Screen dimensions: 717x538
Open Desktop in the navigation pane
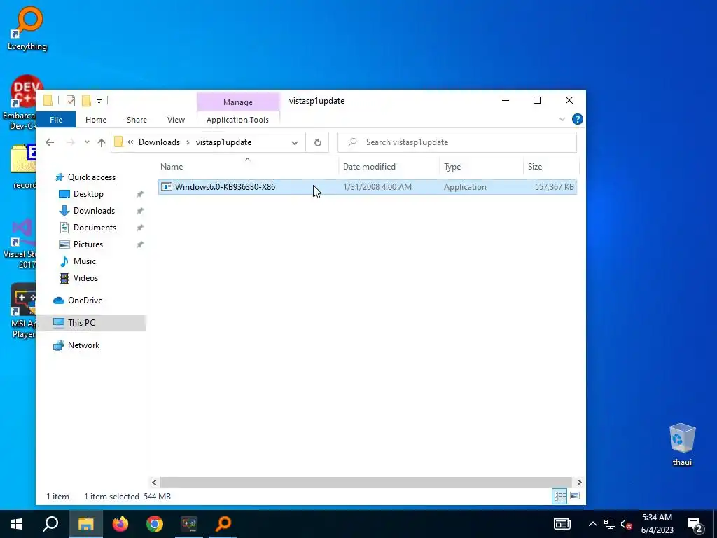pyautogui.click(x=88, y=195)
